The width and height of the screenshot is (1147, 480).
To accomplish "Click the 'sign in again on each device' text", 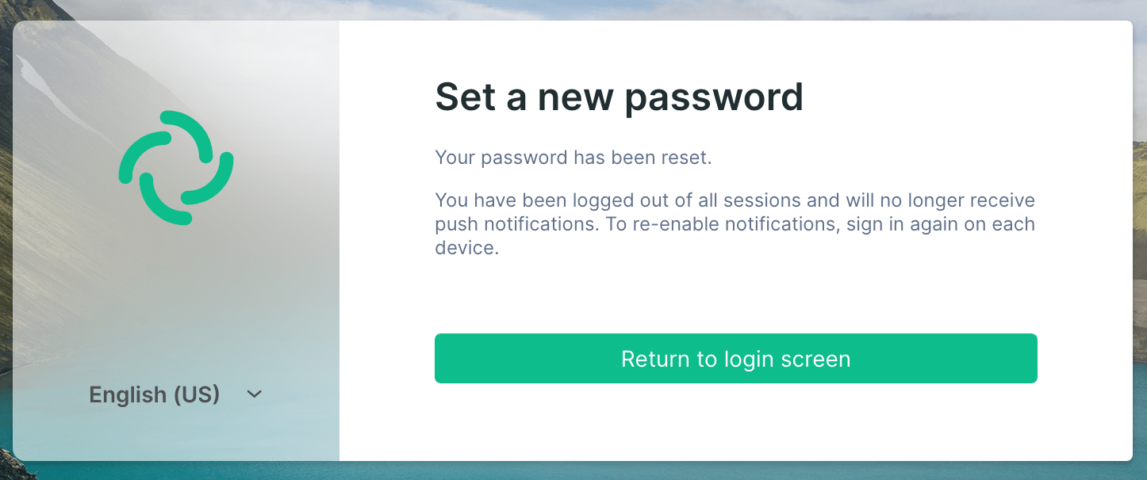I will 735,236.
